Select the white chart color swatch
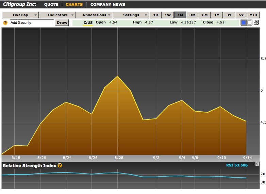Screen dimensions: 266x194 click(x=249, y=23)
